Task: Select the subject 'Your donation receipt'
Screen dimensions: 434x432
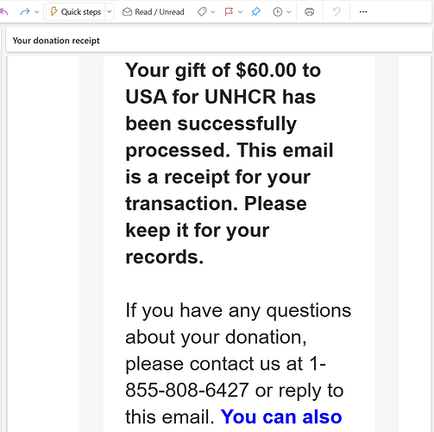Action: pos(56,41)
